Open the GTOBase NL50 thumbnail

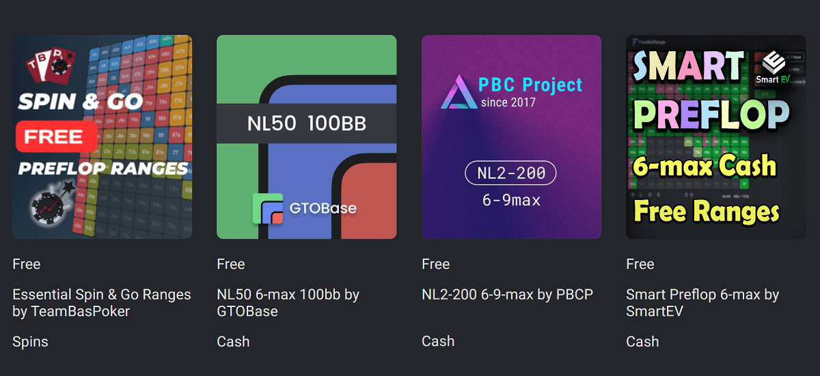click(307, 136)
